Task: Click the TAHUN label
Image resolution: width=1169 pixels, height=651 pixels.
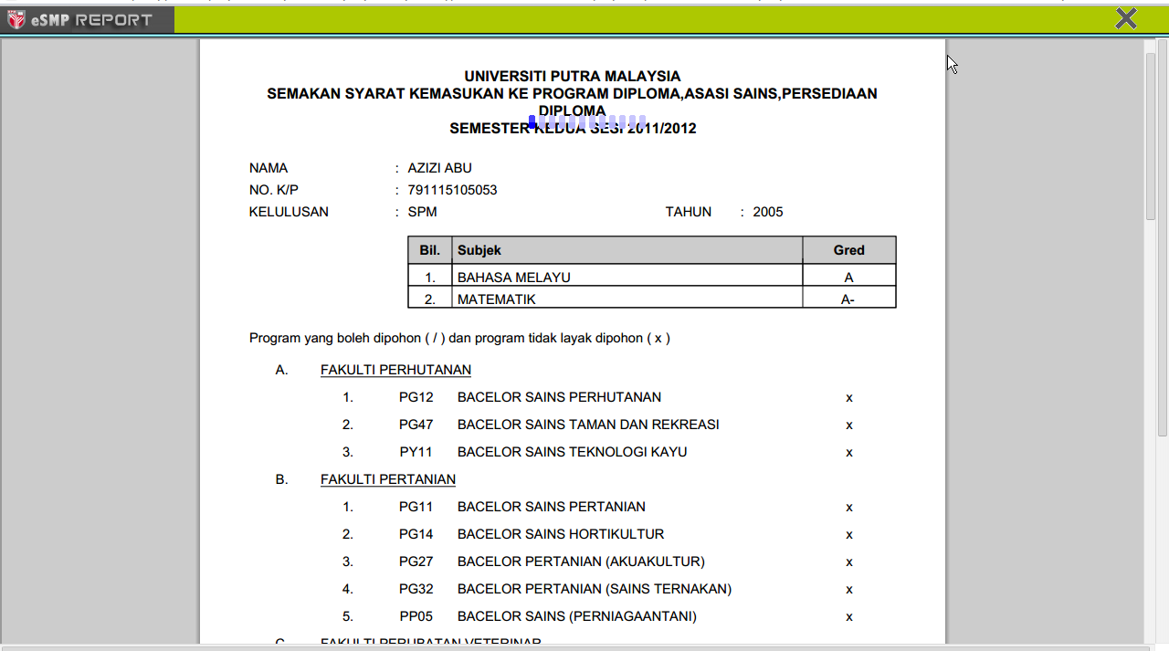Action: (x=689, y=212)
